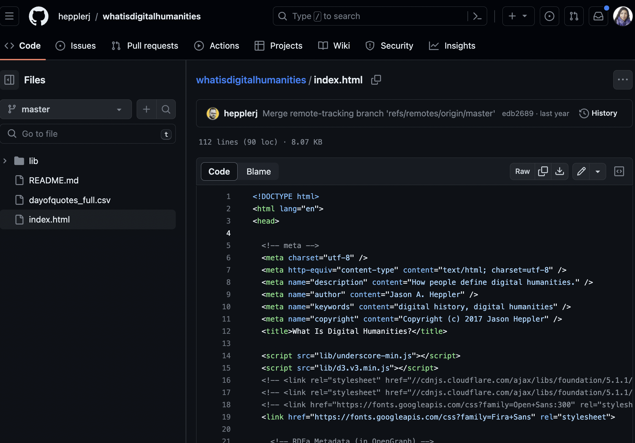The width and height of the screenshot is (635, 443).
Task: Copy the file path to clipboard
Action: pos(376,80)
